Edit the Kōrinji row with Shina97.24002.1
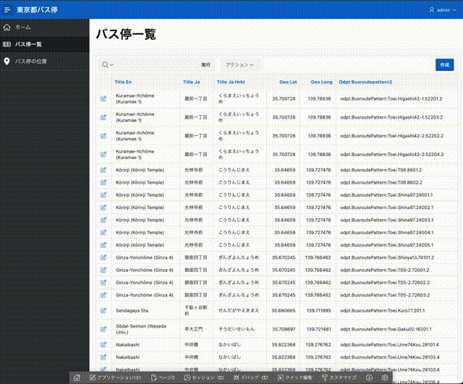463x384 pixels. [103, 208]
